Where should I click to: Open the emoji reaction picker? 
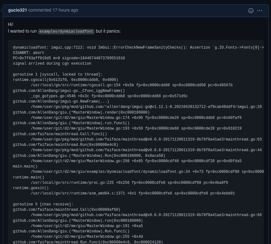[251, 10]
